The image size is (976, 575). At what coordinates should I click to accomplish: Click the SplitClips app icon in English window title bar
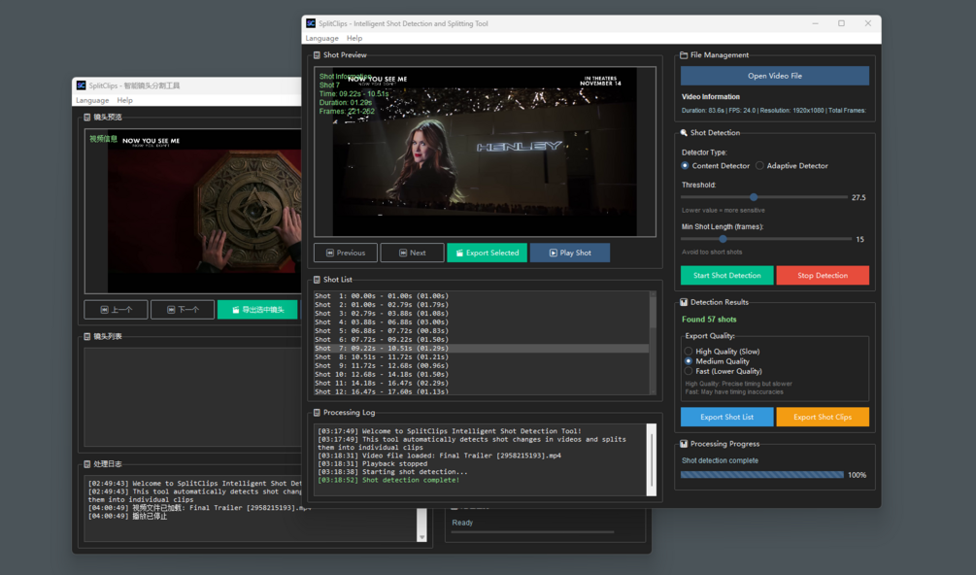[x=311, y=23]
